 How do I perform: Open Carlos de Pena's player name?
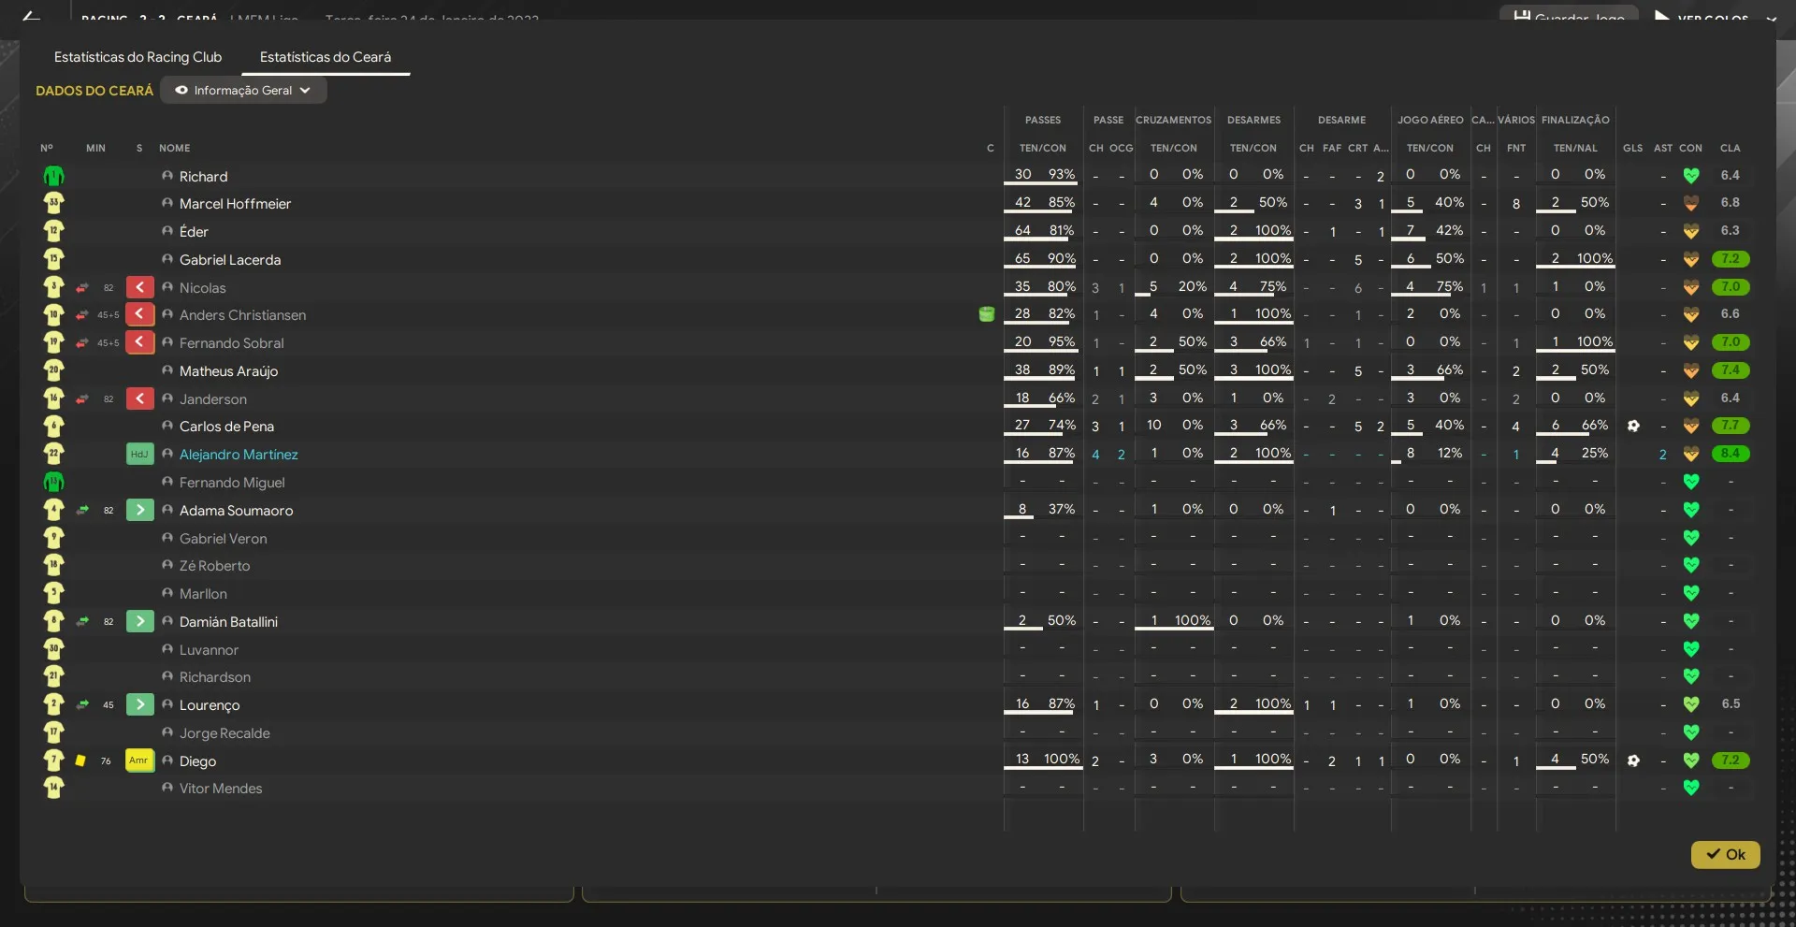(226, 427)
